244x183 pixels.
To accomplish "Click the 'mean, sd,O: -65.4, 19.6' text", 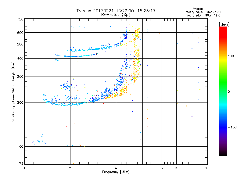I will 203,12.
